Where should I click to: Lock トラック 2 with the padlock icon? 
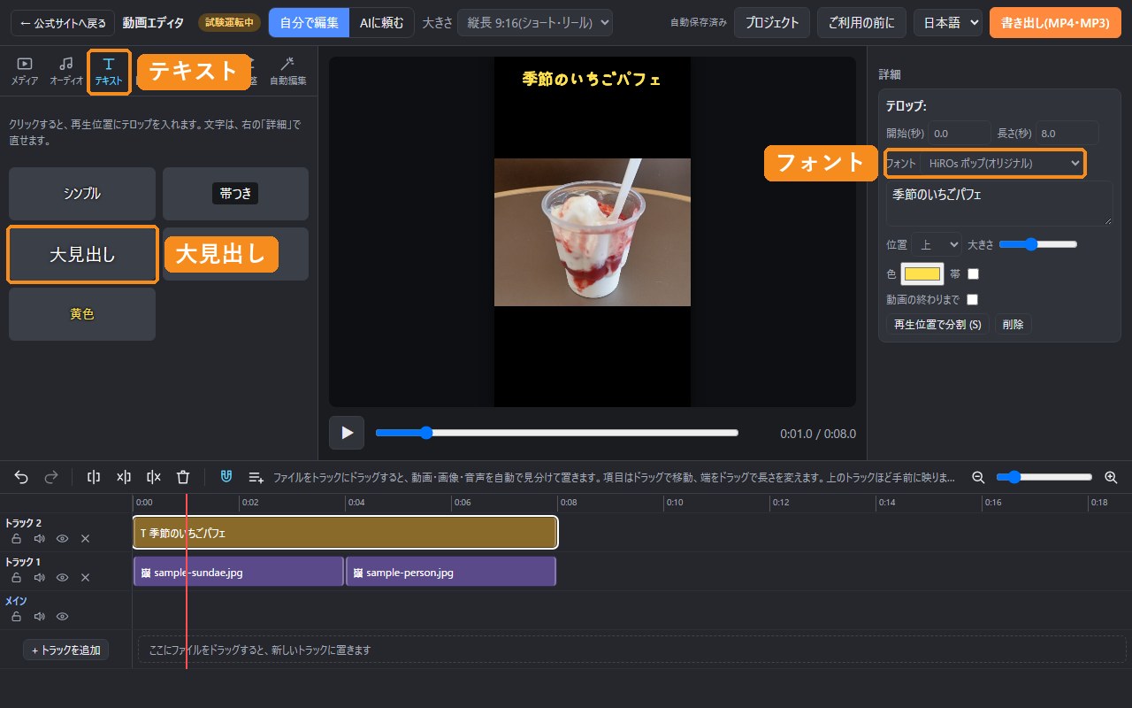tap(16, 538)
